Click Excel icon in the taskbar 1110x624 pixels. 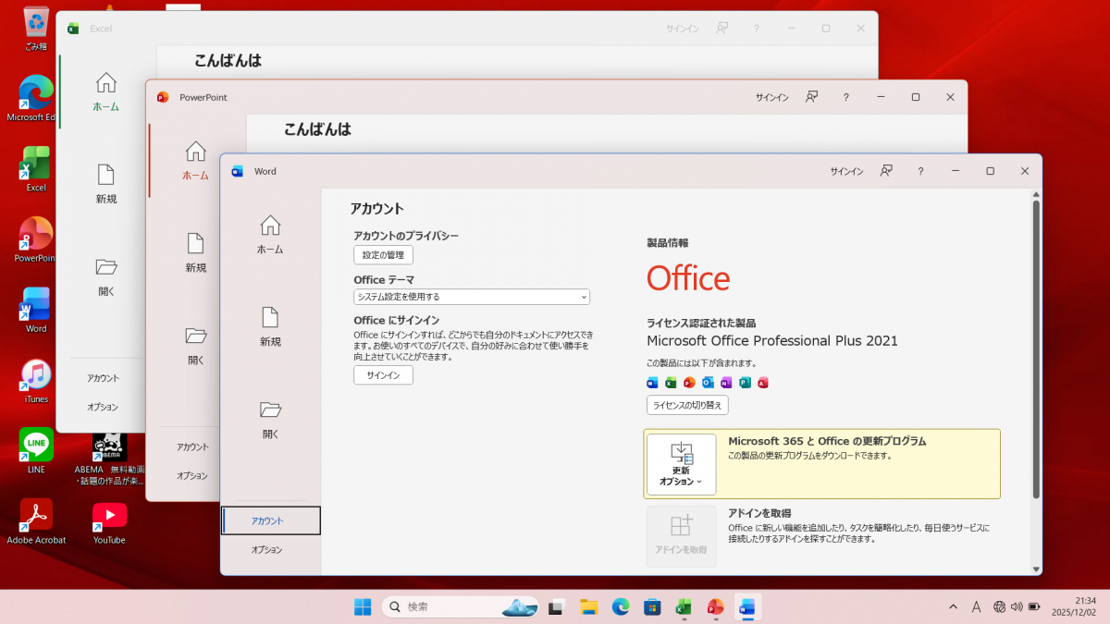(x=684, y=606)
